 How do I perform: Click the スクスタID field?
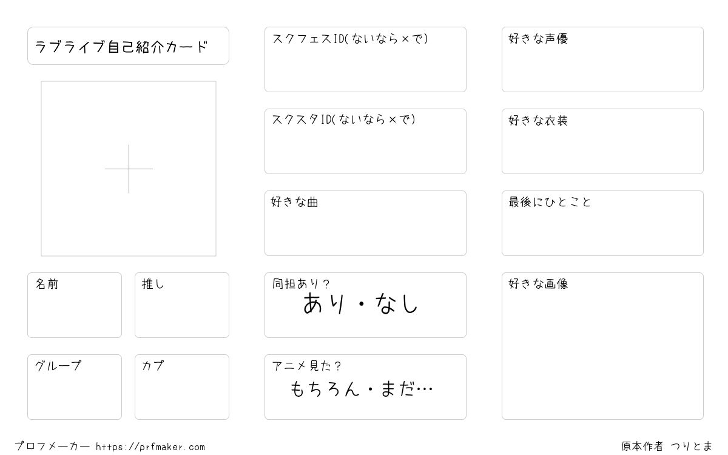(x=365, y=141)
